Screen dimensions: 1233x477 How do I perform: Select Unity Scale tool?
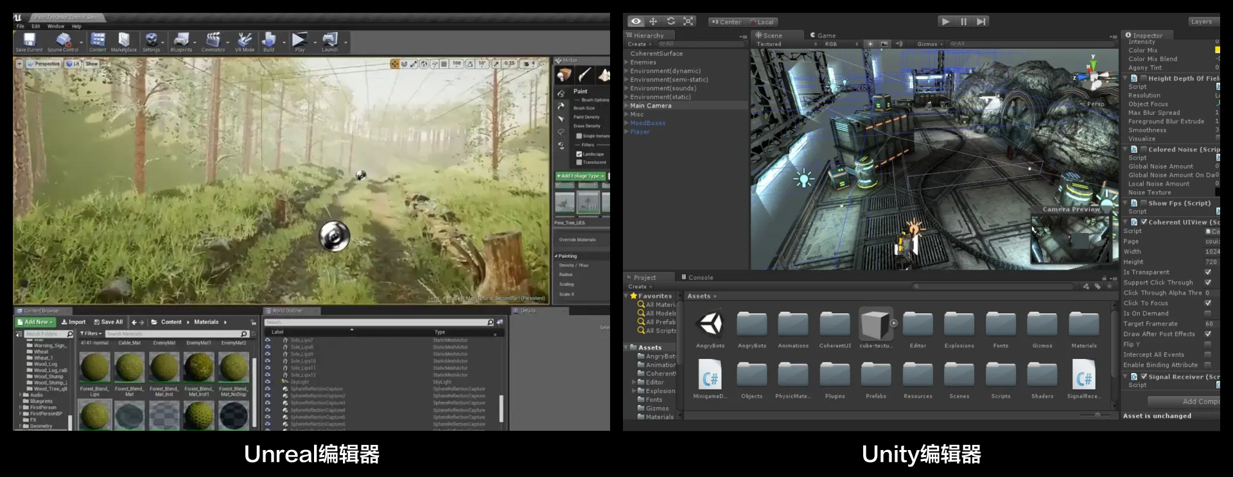click(688, 21)
